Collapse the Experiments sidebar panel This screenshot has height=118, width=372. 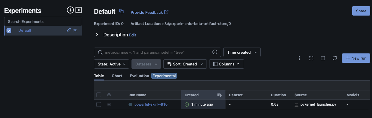[x=78, y=10]
